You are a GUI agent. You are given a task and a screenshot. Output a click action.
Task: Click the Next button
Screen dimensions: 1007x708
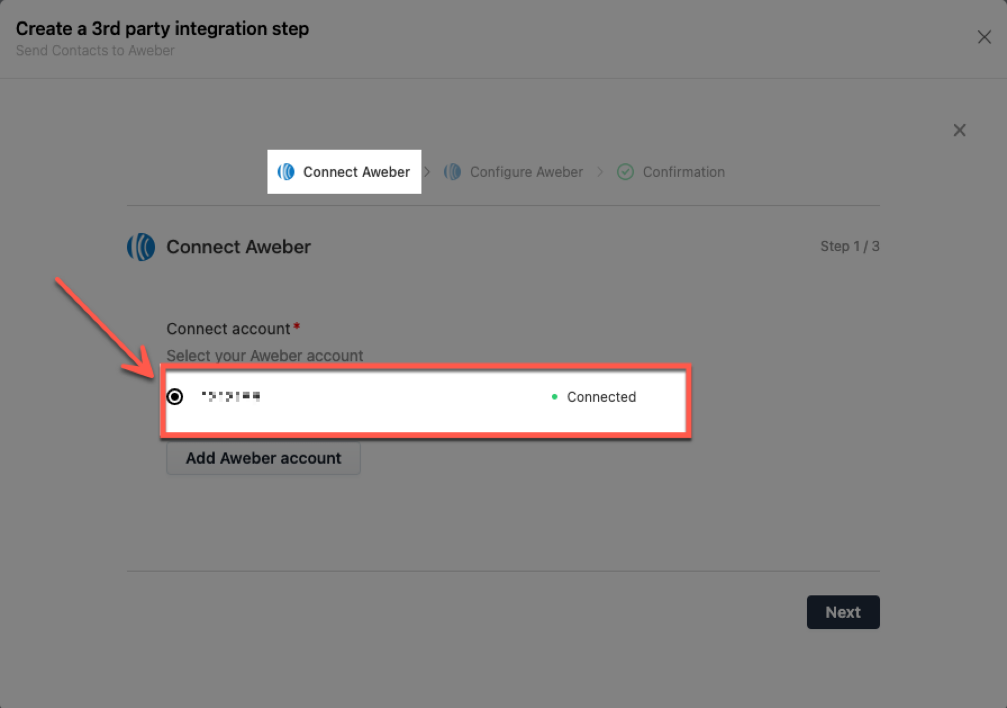tap(843, 612)
